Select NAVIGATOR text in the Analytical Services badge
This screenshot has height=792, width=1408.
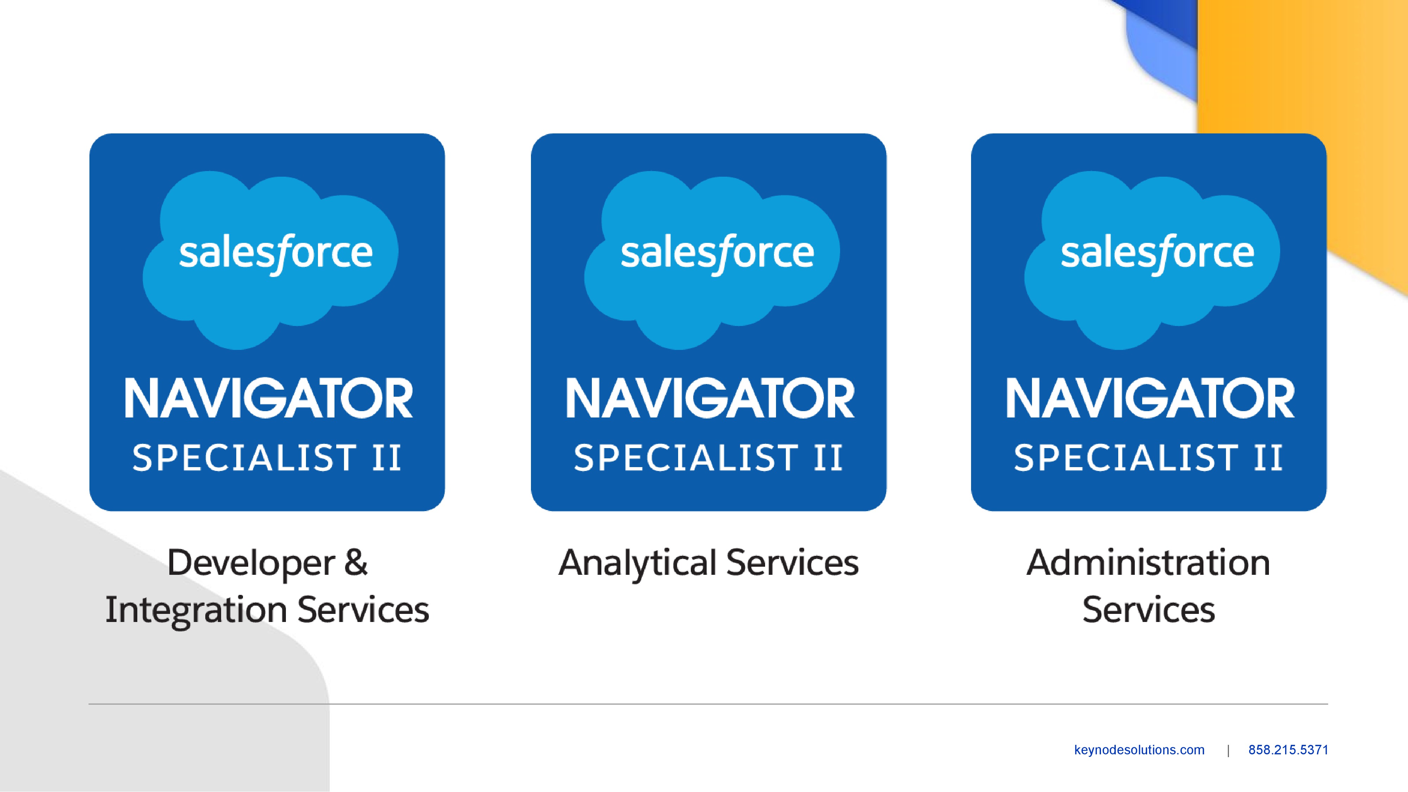pyautogui.click(x=709, y=398)
